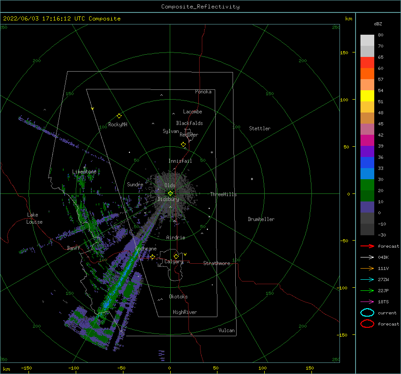Click the Lacombe label

point(192,112)
